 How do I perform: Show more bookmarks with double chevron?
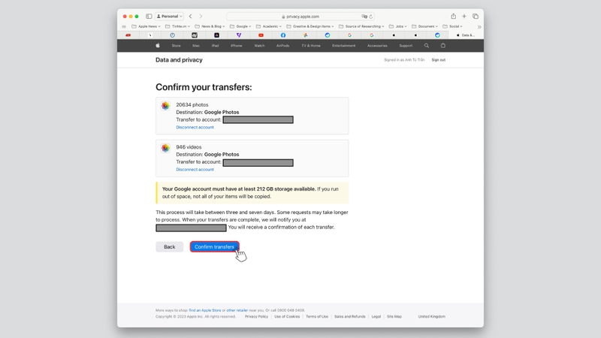click(x=479, y=27)
